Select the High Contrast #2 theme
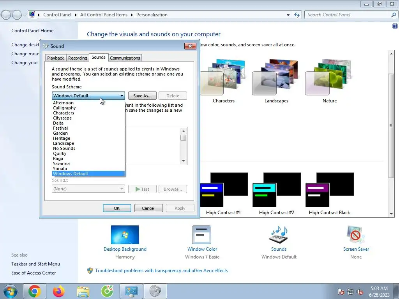399x299 pixels. pos(276,194)
